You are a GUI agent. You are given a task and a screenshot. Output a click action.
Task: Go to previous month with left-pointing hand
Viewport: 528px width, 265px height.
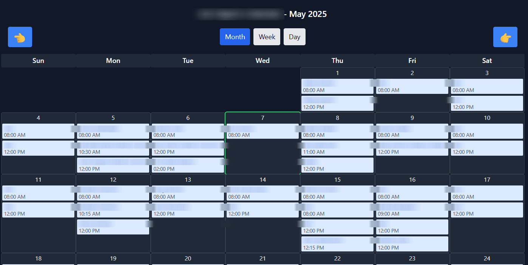pos(20,37)
